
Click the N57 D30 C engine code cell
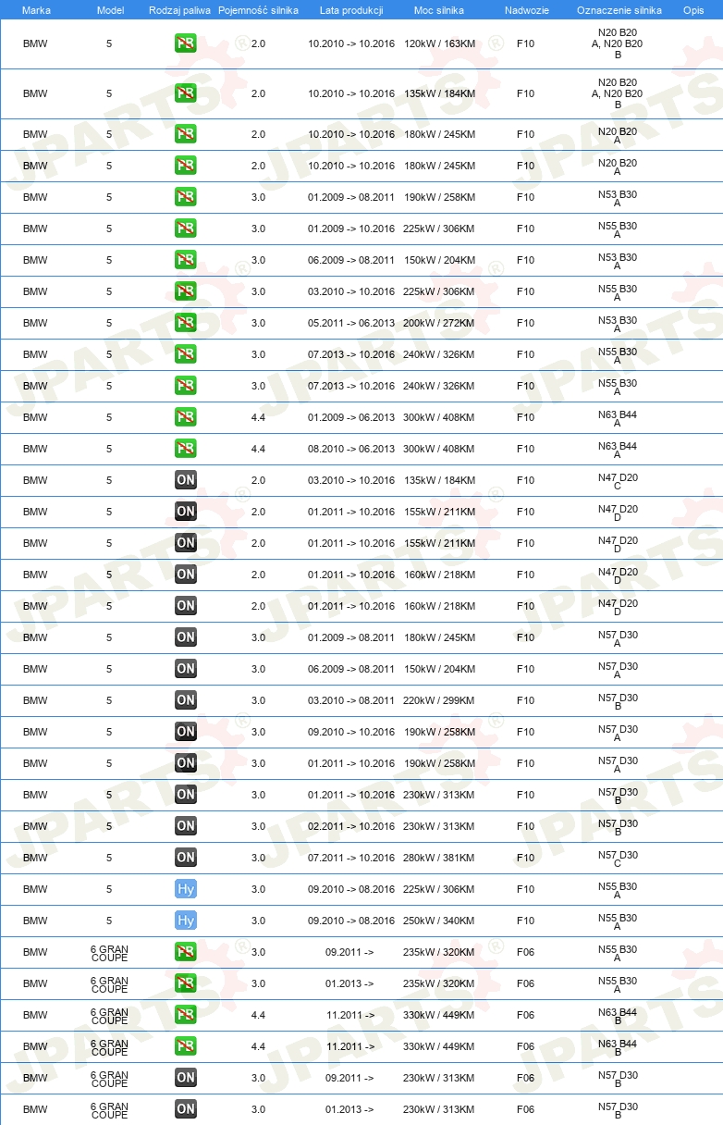[x=618, y=859]
